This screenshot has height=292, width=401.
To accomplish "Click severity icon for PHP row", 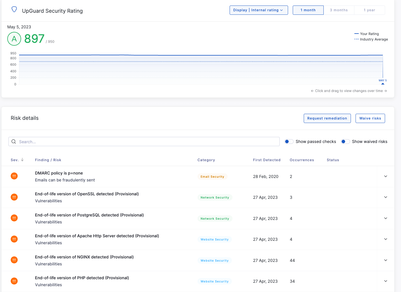I will (14, 281).
